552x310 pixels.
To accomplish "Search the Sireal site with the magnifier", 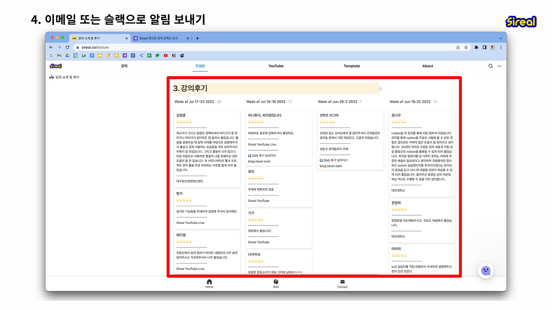I will [490, 66].
